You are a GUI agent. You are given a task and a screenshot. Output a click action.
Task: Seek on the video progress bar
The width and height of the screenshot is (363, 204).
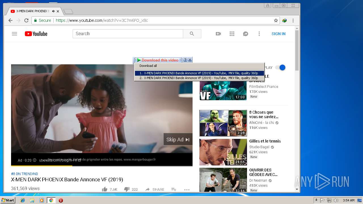coord(102,165)
